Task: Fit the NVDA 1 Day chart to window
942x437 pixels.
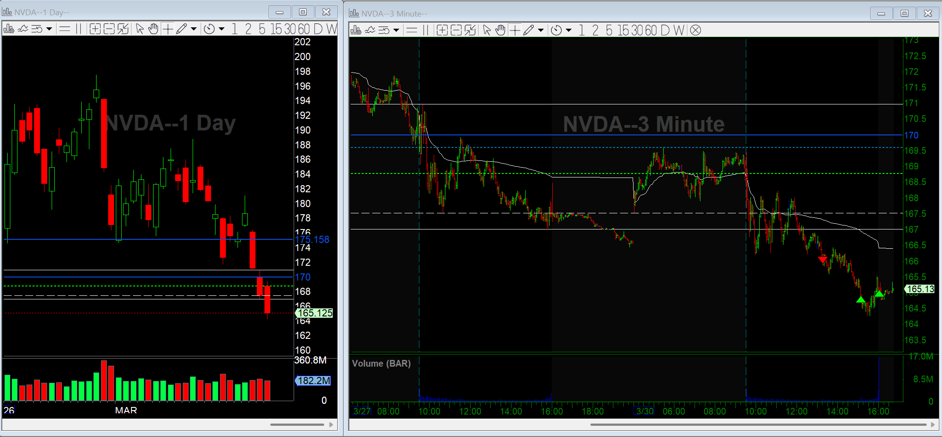Action: click(123, 29)
